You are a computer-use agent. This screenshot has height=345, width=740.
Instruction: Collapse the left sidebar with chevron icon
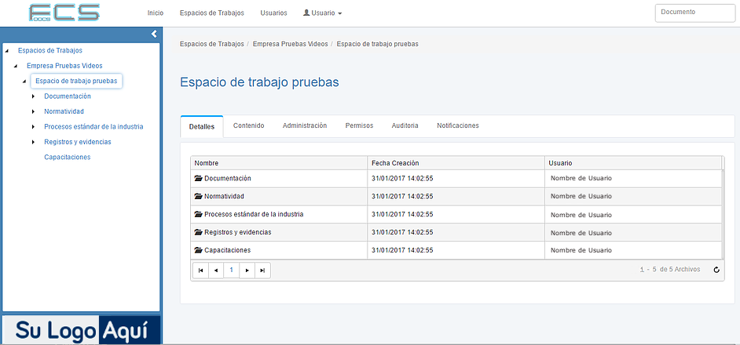154,34
